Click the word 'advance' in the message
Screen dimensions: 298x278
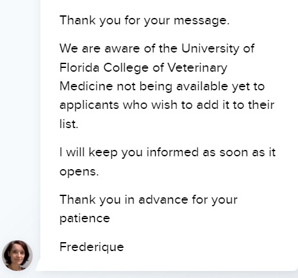tap(163, 200)
